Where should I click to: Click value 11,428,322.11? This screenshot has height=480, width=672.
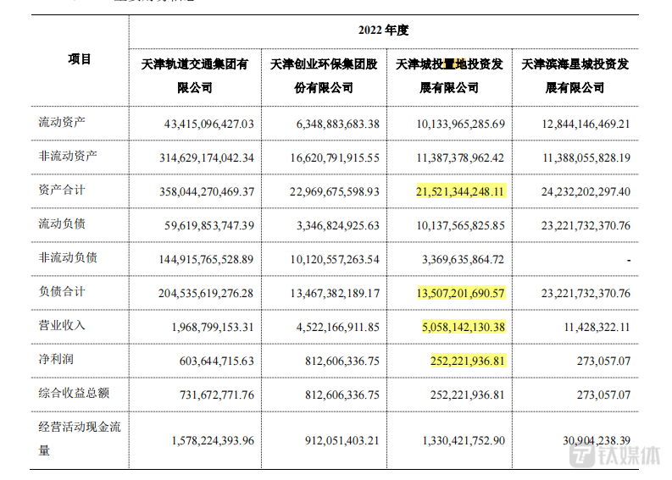point(597,327)
